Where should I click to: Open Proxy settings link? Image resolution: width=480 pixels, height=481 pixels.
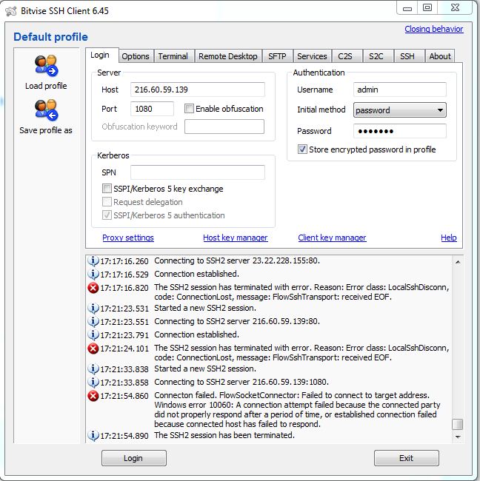pyautogui.click(x=128, y=238)
